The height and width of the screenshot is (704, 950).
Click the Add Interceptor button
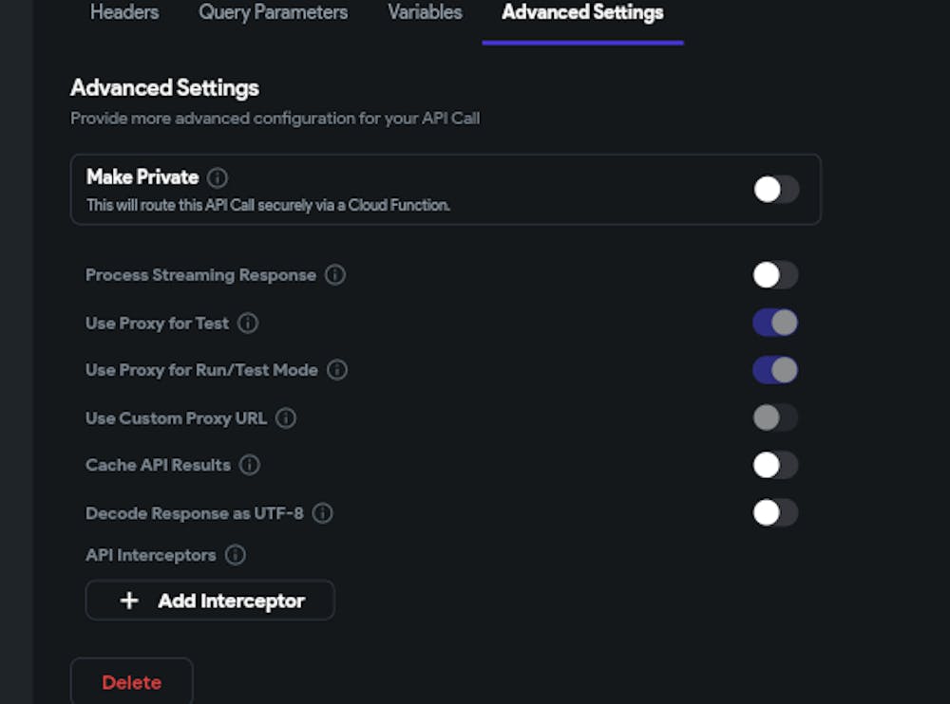point(210,600)
